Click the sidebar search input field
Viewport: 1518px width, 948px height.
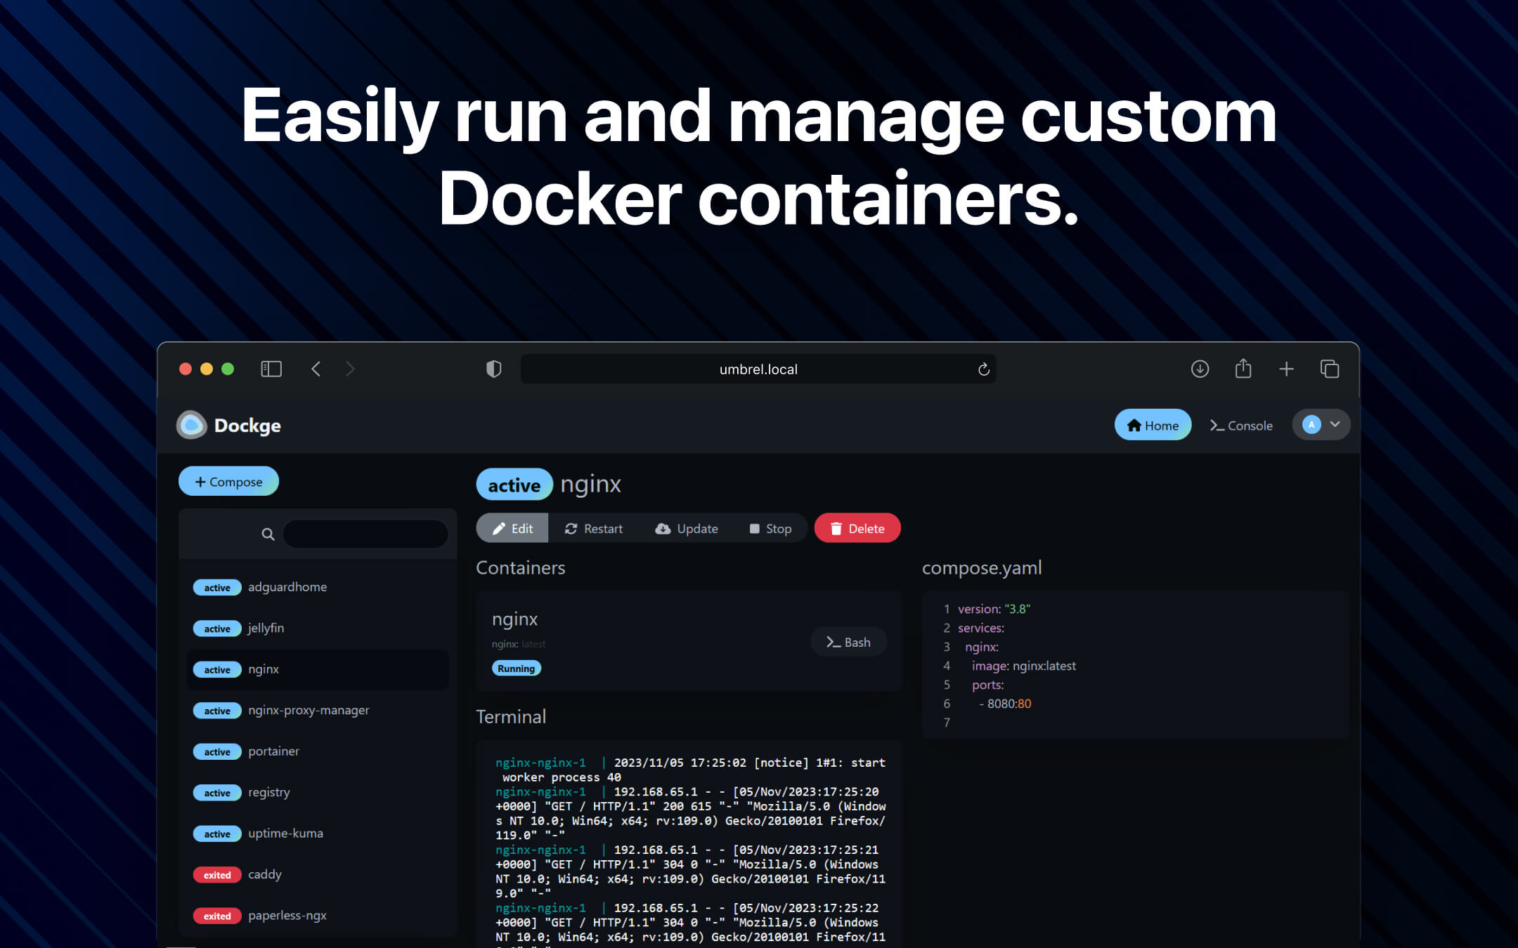365,534
